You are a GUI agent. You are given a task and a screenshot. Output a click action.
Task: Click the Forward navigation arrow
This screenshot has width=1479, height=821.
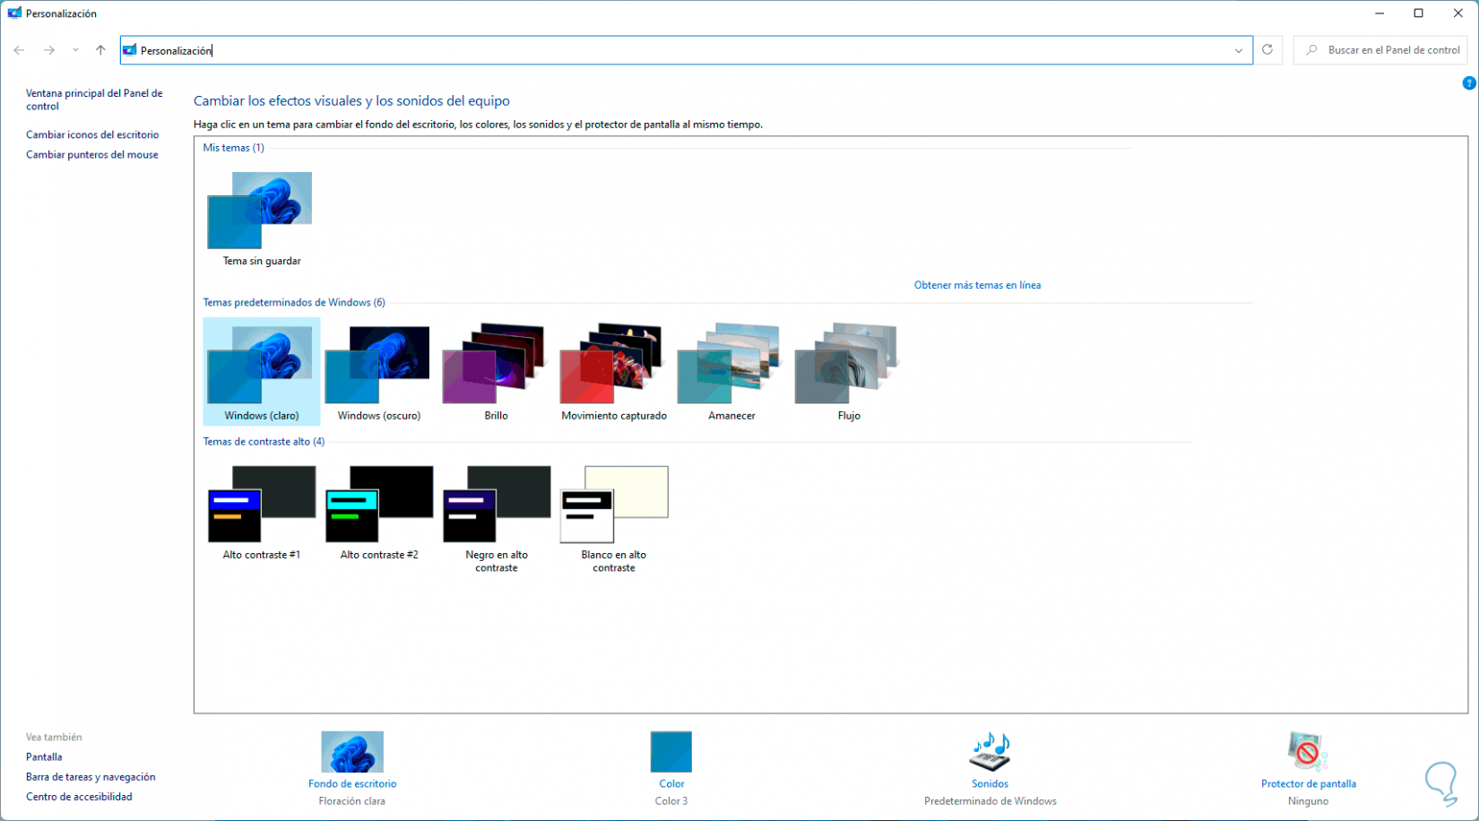point(49,50)
